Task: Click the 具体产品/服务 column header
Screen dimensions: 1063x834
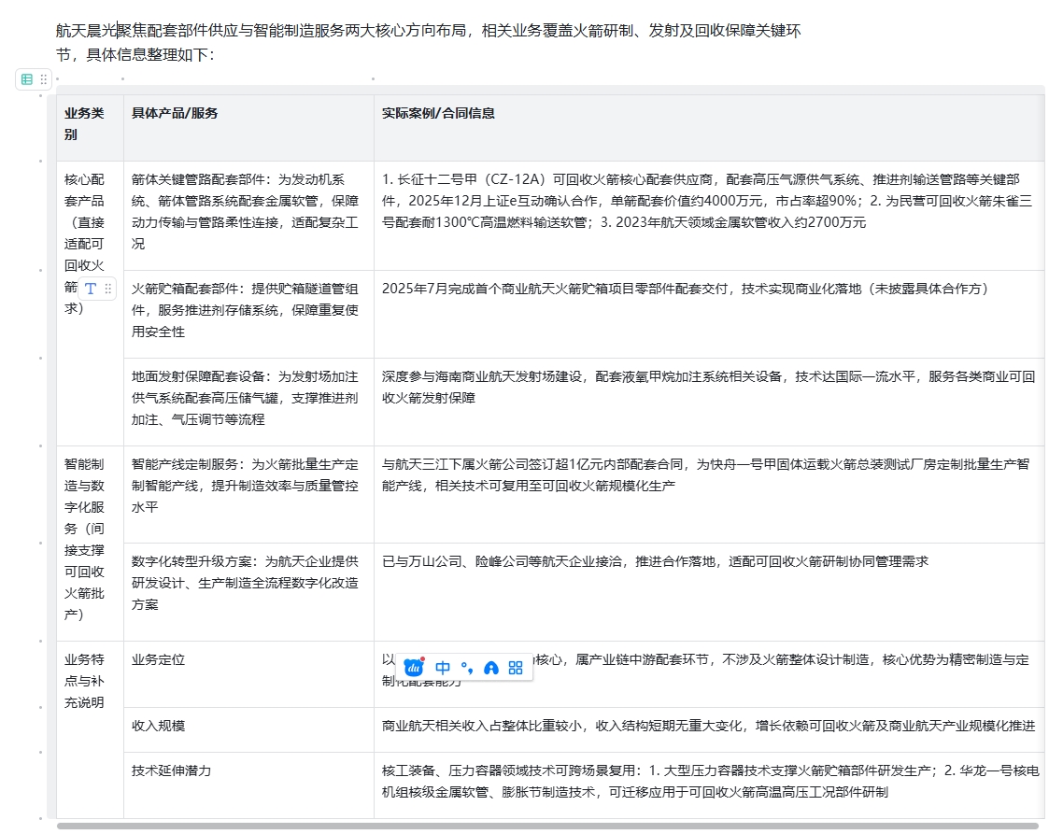Action: [248, 127]
